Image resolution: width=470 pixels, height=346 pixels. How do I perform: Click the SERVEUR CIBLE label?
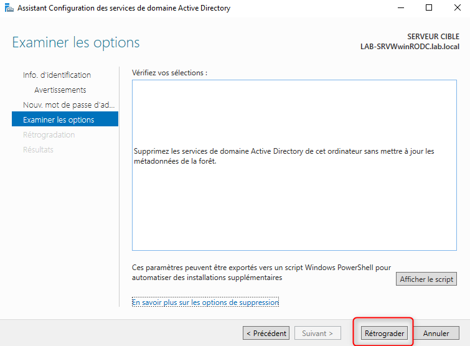point(433,37)
